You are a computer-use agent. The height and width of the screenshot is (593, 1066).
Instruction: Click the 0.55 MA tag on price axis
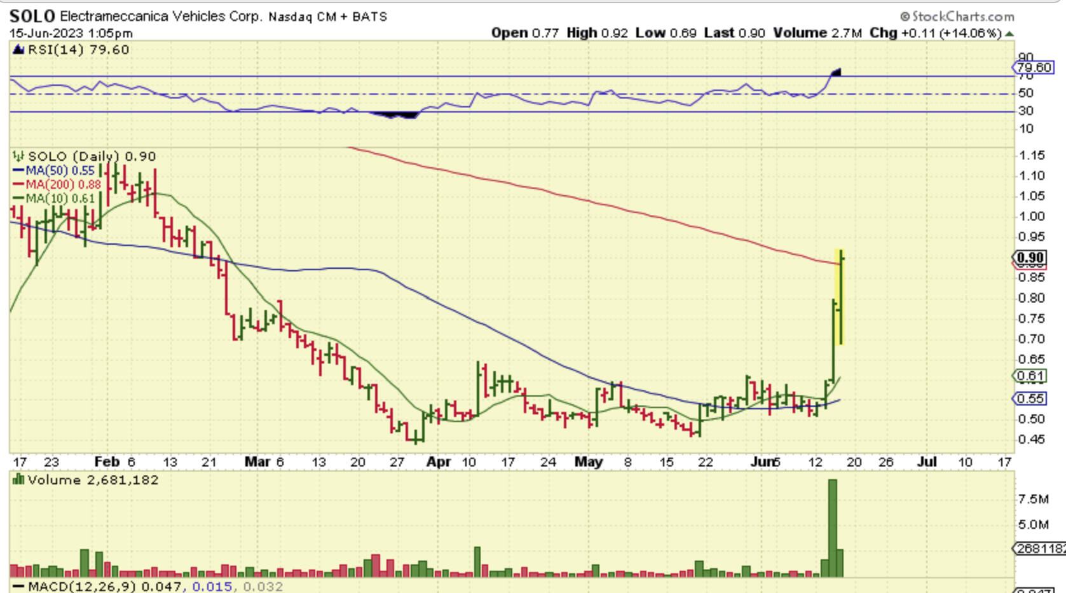1030,399
